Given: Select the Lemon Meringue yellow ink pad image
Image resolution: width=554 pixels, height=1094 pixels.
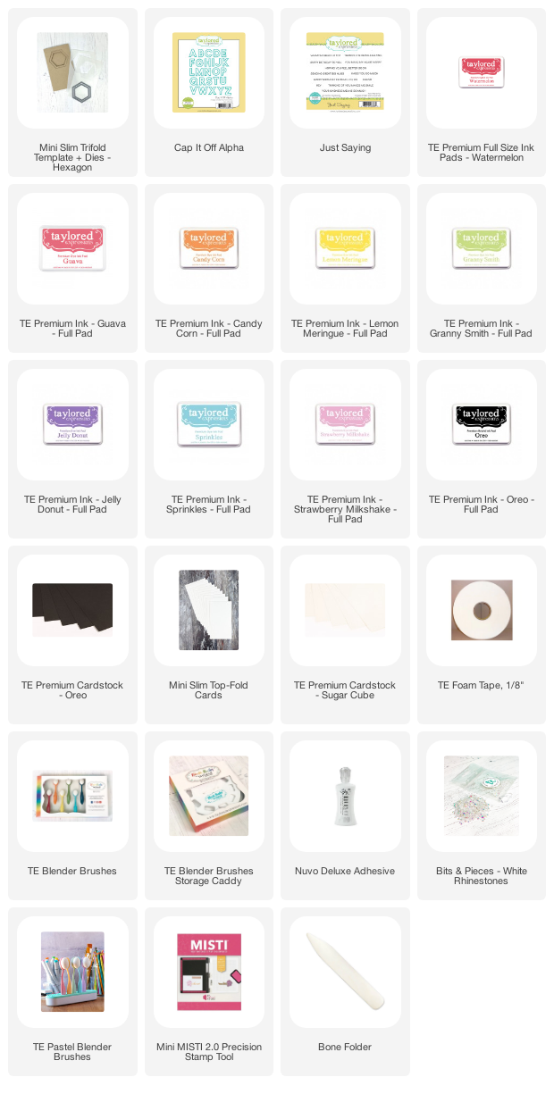Looking at the screenshot, I should pos(345,248).
